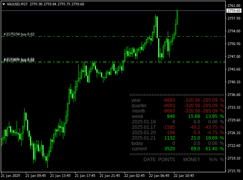Click the -1585 points value

point(169,127)
